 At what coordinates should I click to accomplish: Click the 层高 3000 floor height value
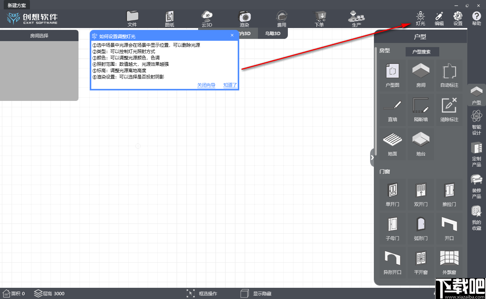click(49, 293)
